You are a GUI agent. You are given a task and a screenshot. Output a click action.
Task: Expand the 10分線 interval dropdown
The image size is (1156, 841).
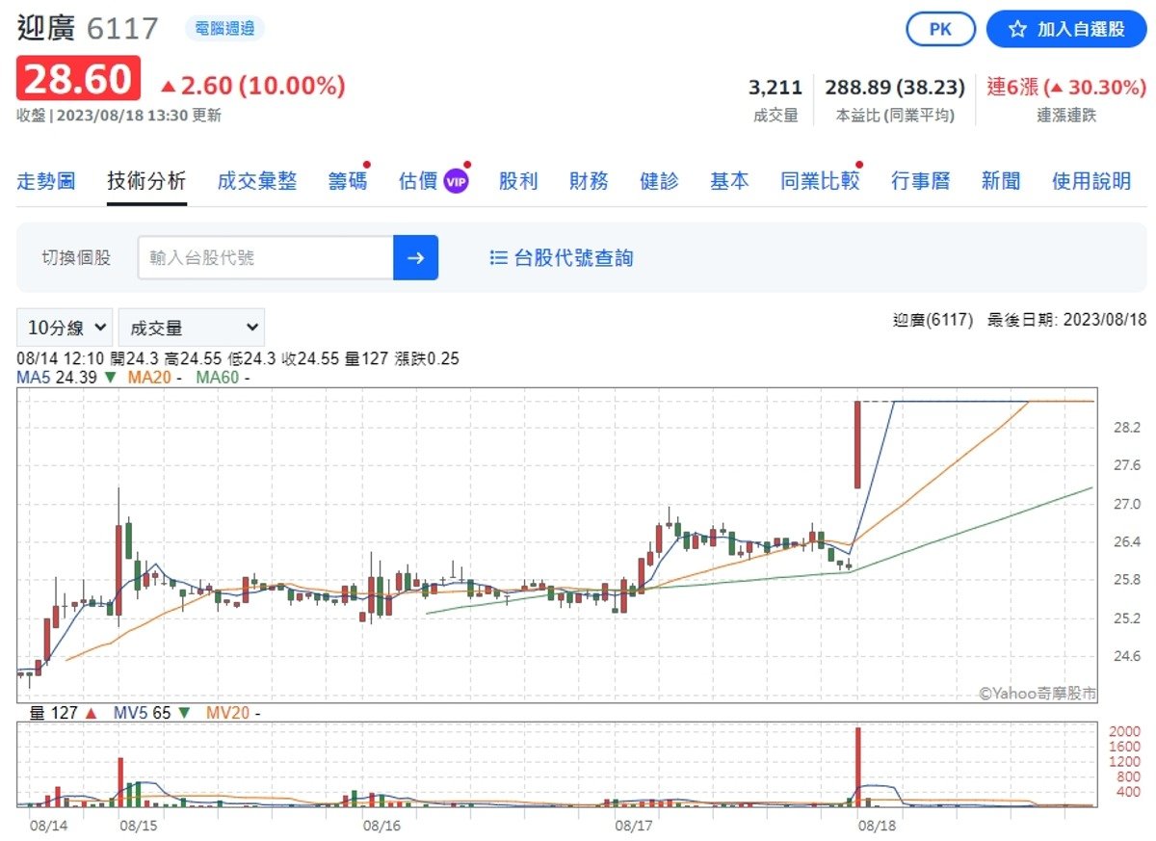pos(65,328)
